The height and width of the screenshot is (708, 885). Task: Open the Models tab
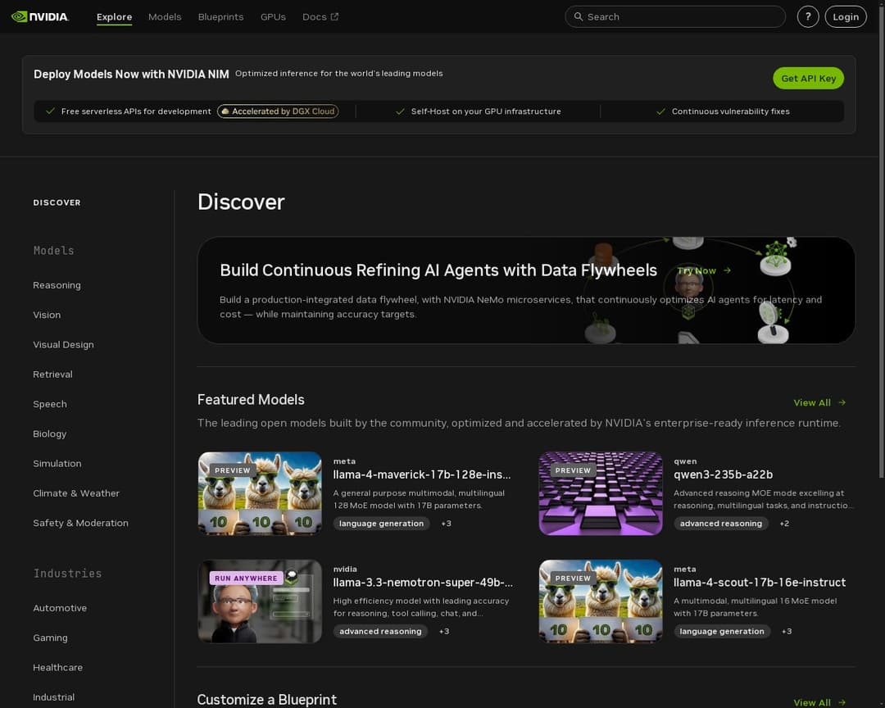(165, 17)
